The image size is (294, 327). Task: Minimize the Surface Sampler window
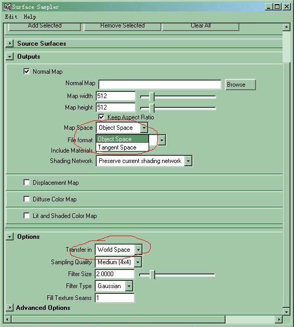pos(269,7)
